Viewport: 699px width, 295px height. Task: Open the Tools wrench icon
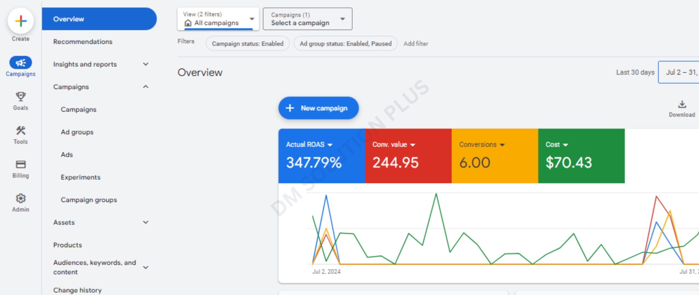point(20,131)
